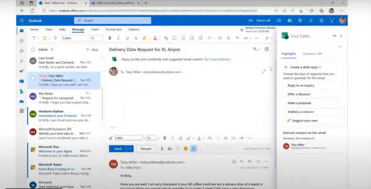Click the highlighted Viva Sales compose icon
371x189 pixels.
193,149
